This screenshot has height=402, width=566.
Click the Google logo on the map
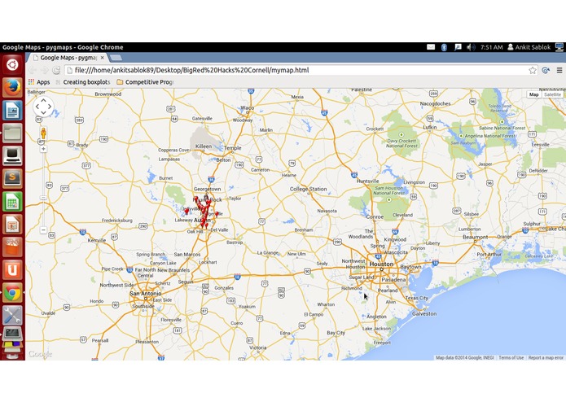coord(41,355)
